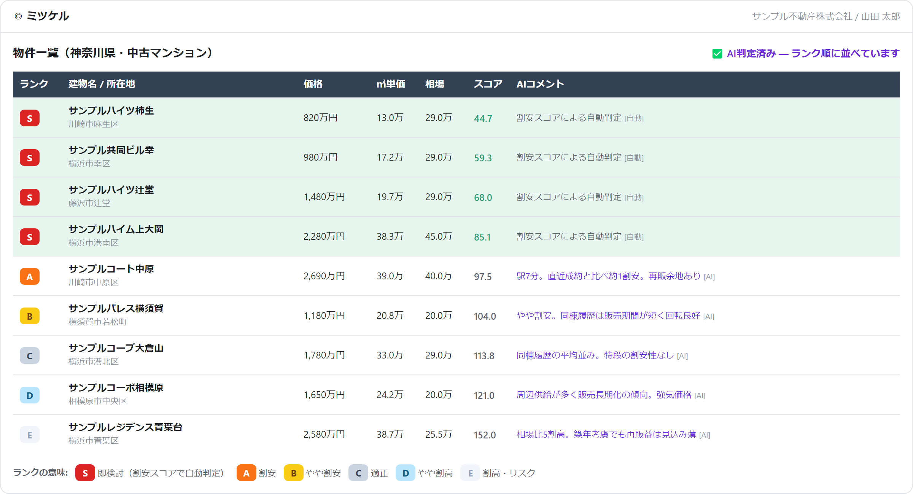
Task: Click the 相場 column header
Action: (435, 84)
